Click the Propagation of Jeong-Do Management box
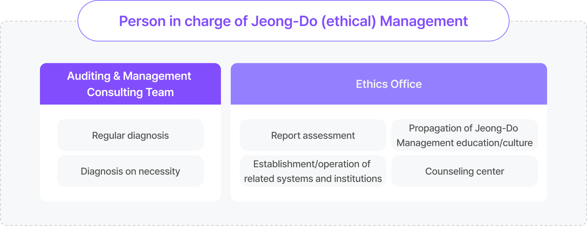 click(x=464, y=135)
